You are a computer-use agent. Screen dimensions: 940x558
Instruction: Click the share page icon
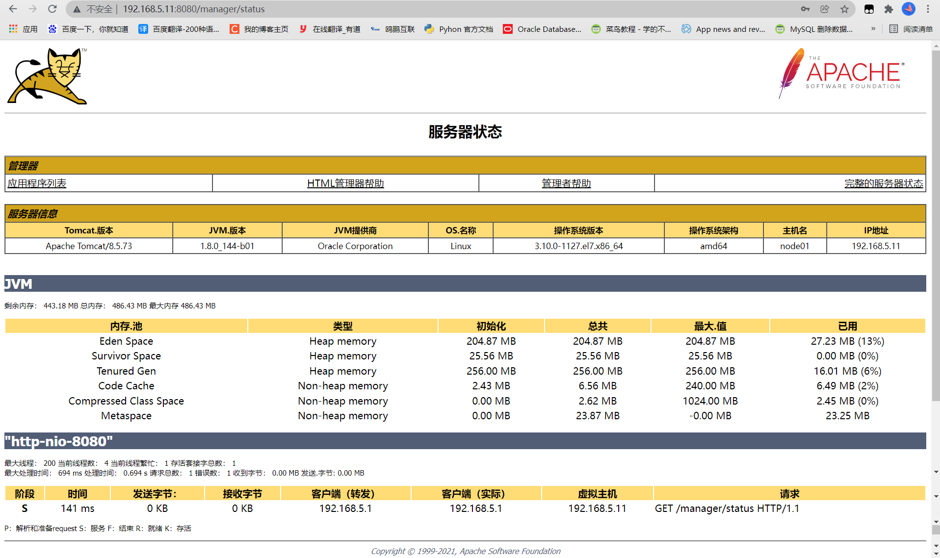(825, 9)
